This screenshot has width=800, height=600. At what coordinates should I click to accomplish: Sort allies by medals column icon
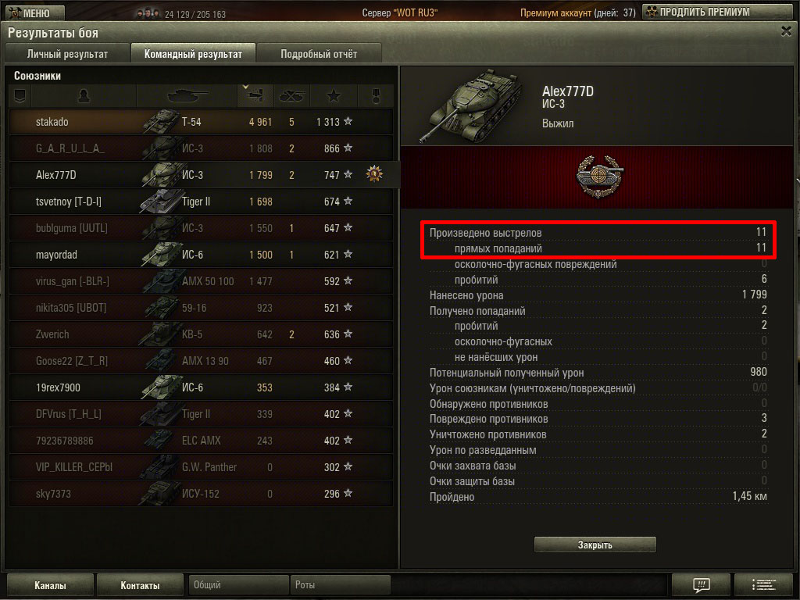[376, 95]
